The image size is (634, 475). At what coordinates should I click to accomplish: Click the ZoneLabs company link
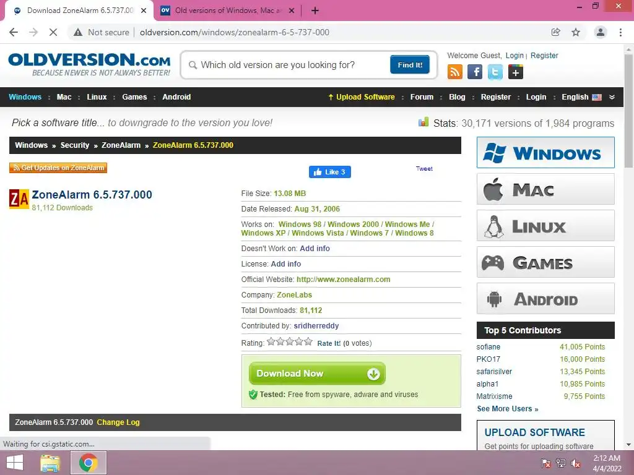tap(294, 295)
